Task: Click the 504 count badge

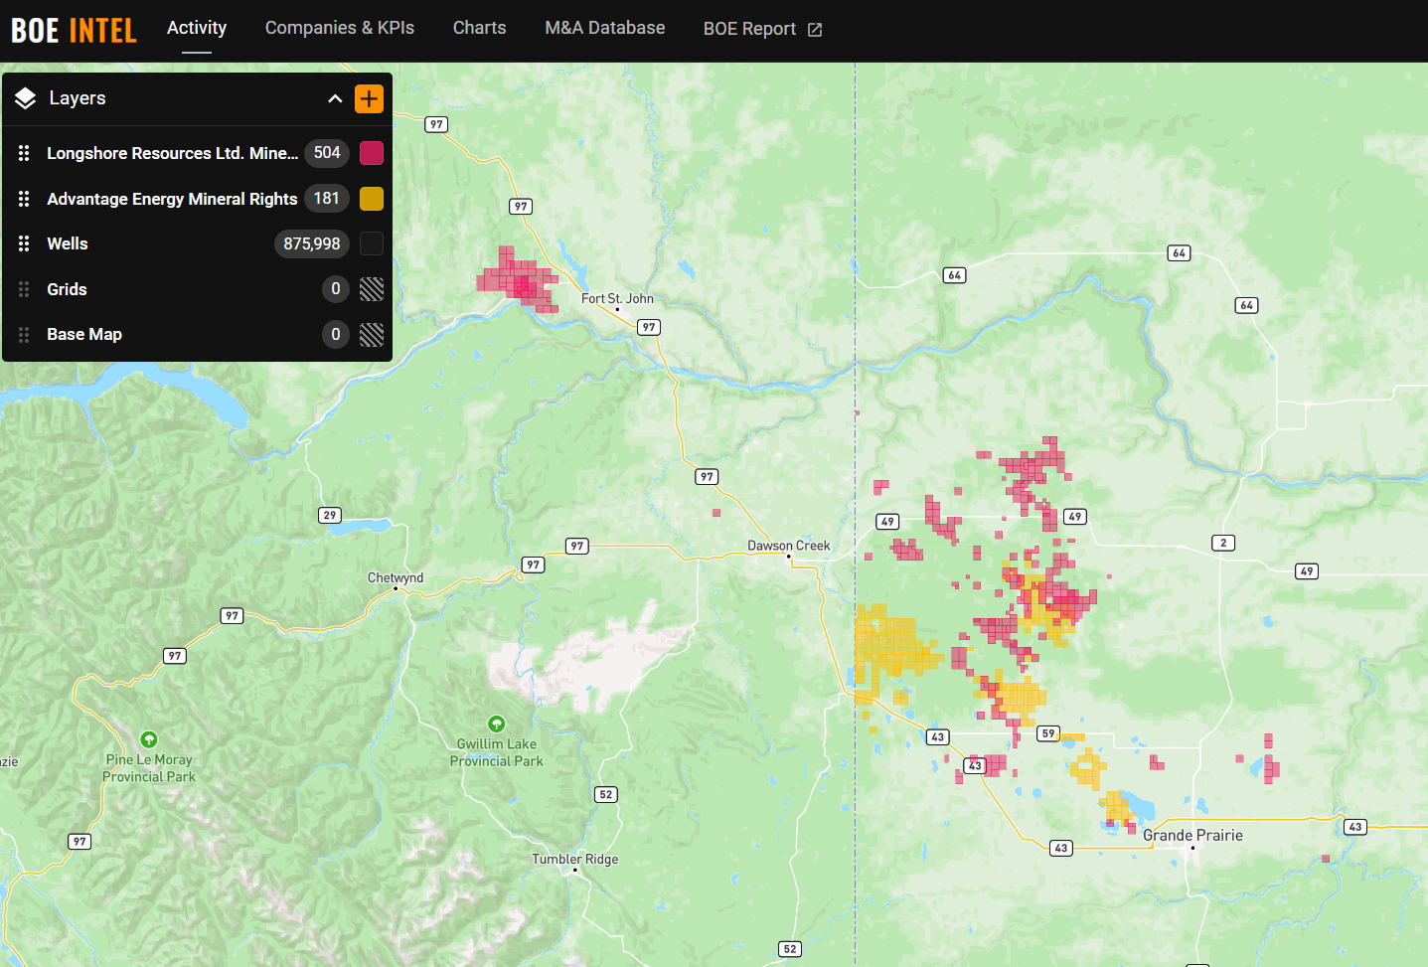Action: pyautogui.click(x=327, y=153)
